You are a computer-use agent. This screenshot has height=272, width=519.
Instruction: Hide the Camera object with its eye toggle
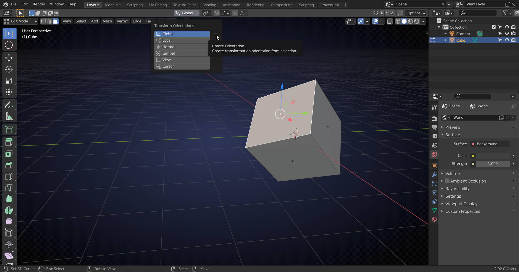507,34
